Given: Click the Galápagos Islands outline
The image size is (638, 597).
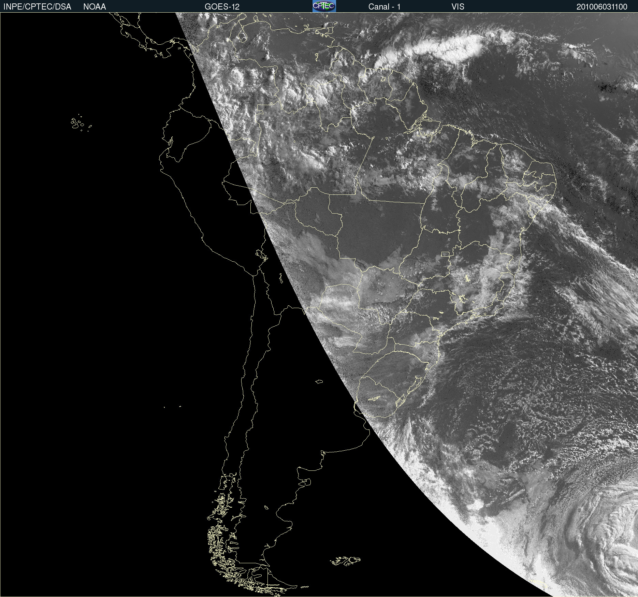Looking at the screenshot, I should pos(81,123).
